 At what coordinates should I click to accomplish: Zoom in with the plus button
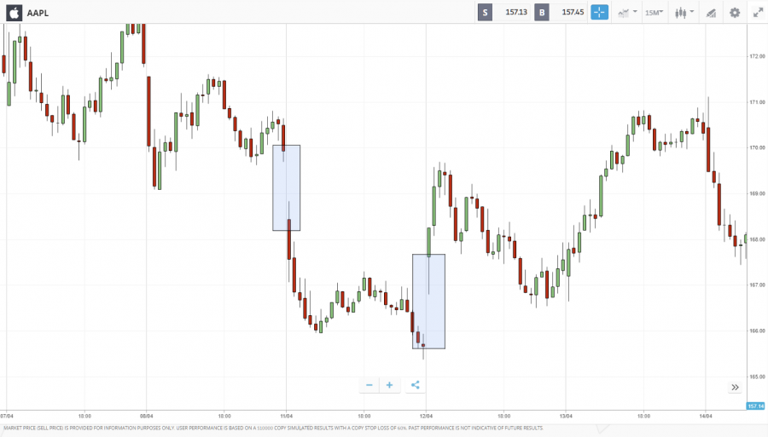389,385
